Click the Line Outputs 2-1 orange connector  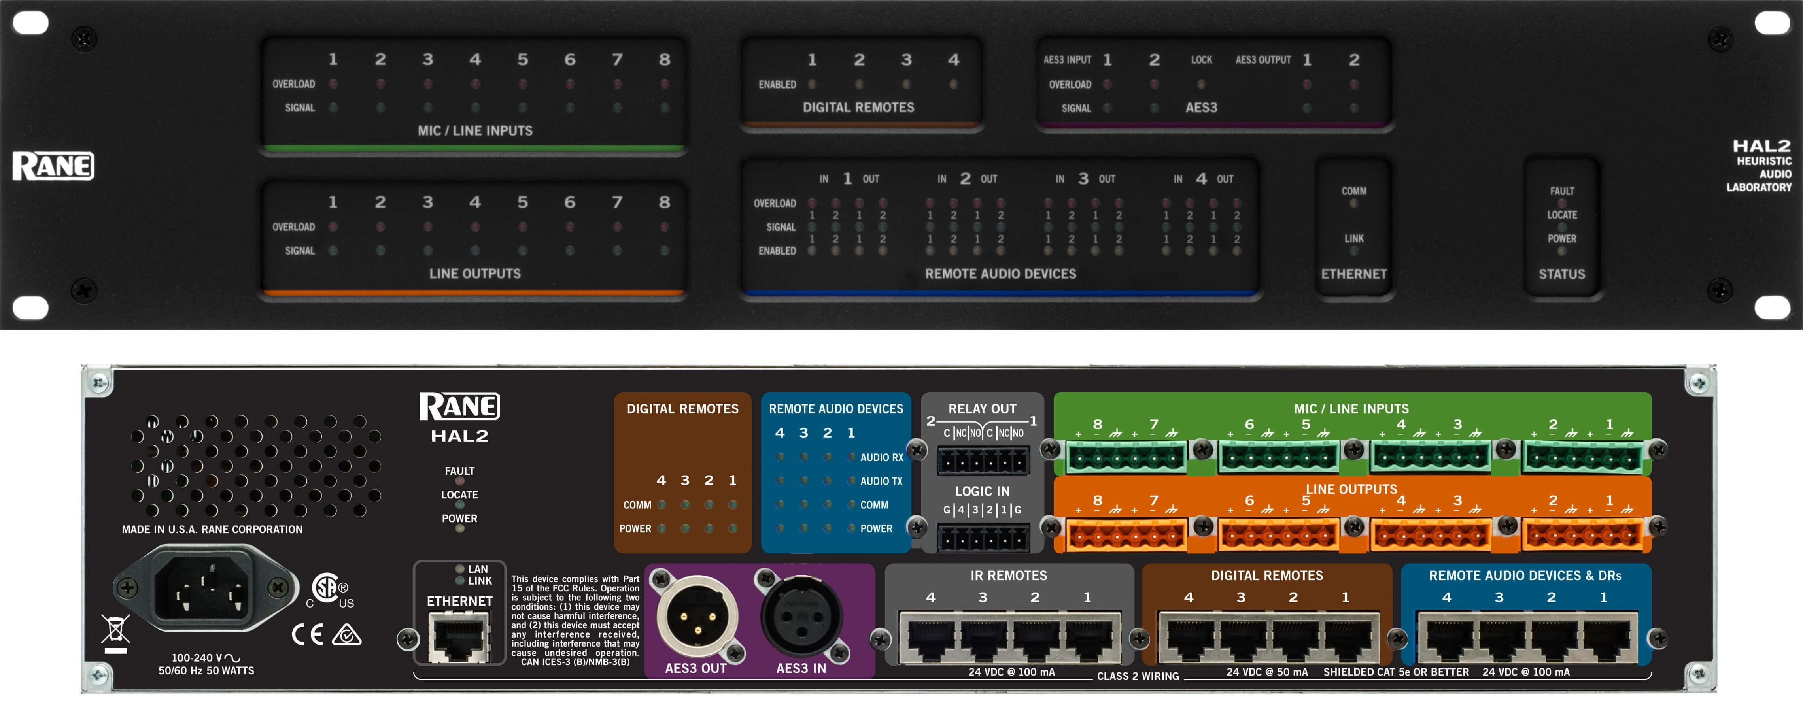[x=1582, y=536]
